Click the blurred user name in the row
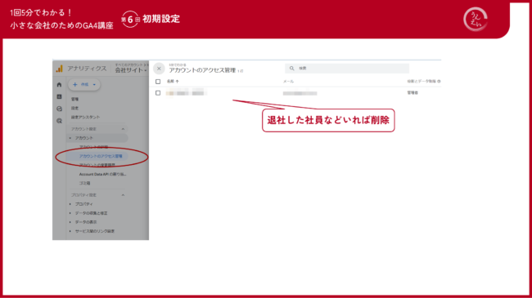This screenshot has width=532, height=298. (186, 93)
